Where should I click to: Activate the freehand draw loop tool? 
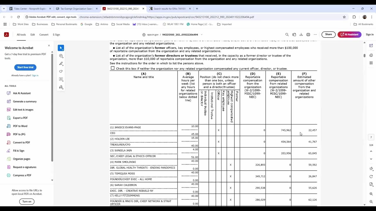(x=61, y=71)
